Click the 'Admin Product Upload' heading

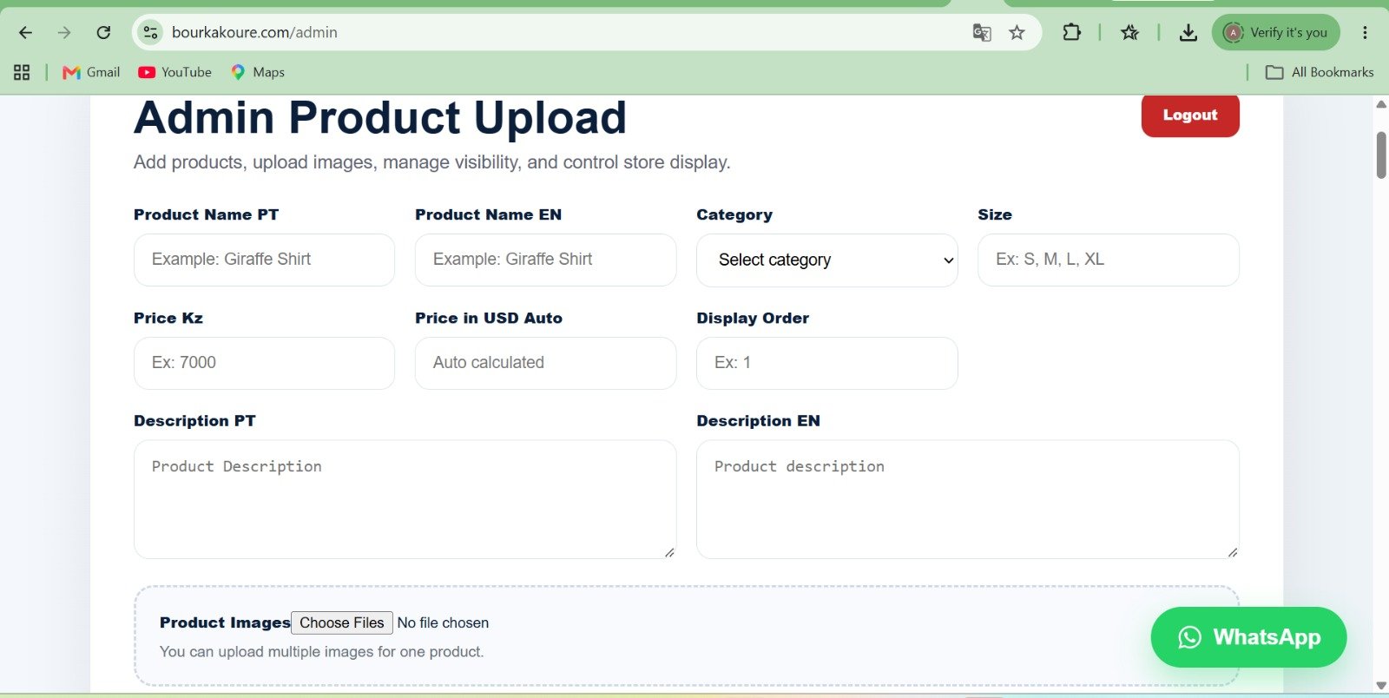pos(379,117)
